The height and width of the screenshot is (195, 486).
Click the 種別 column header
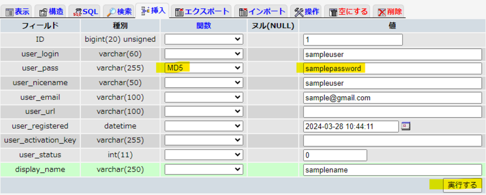click(120, 26)
